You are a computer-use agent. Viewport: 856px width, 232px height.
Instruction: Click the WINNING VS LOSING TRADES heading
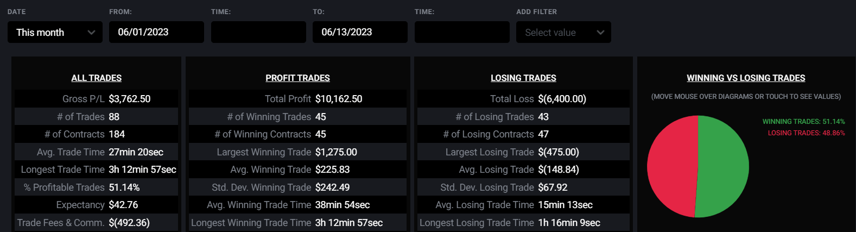click(x=746, y=78)
